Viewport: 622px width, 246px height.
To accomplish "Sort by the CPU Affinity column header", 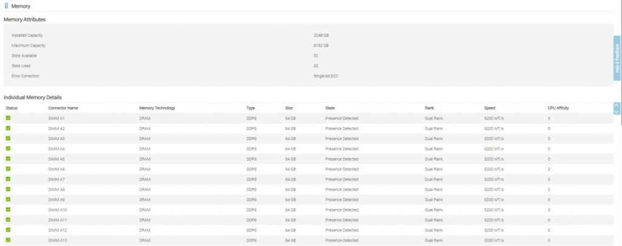I will pyautogui.click(x=558, y=108).
